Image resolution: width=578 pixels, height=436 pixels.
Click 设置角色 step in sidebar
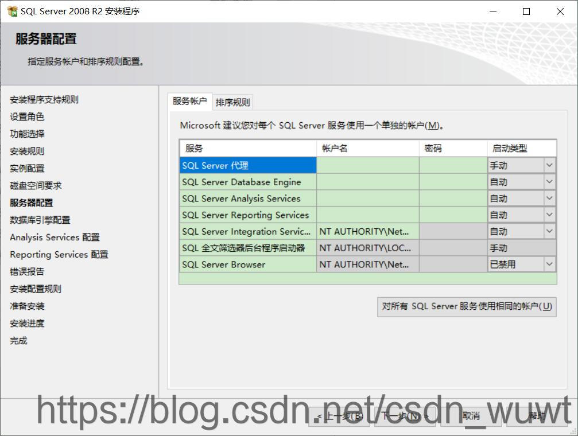(27, 116)
